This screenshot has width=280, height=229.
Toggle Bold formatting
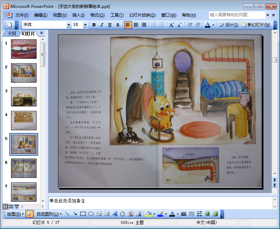94,25
